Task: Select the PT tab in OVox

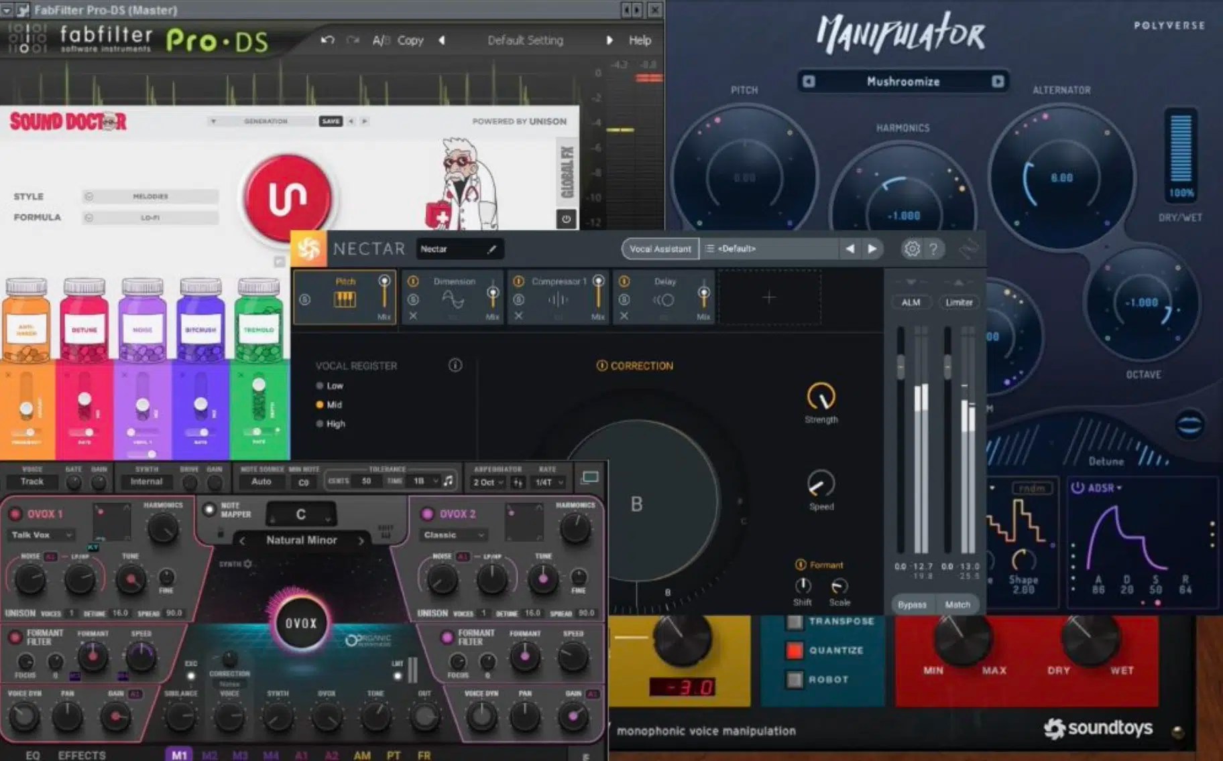Action: click(x=394, y=755)
